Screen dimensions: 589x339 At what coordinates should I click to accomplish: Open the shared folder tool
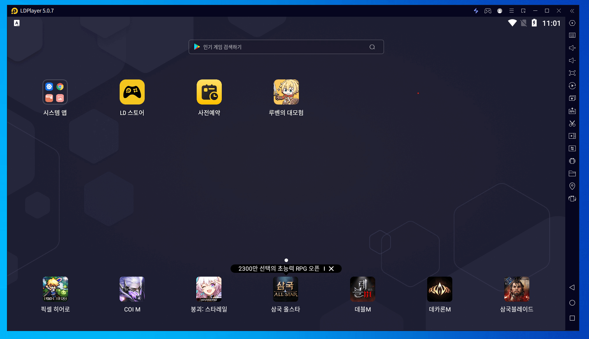pos(572,174)
